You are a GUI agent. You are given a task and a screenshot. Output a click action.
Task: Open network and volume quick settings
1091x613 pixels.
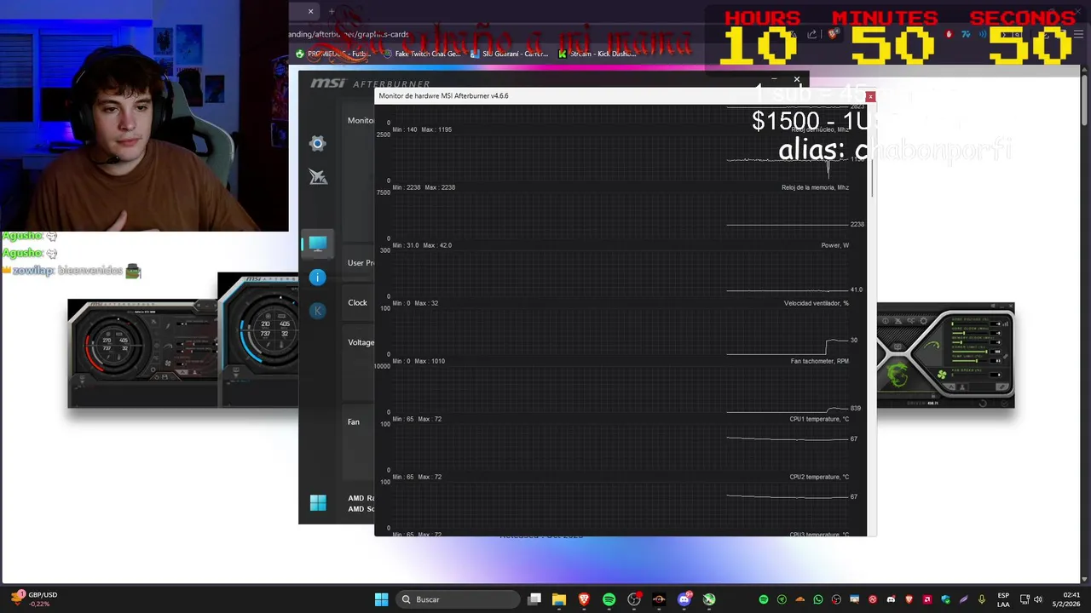[1033, 599]
